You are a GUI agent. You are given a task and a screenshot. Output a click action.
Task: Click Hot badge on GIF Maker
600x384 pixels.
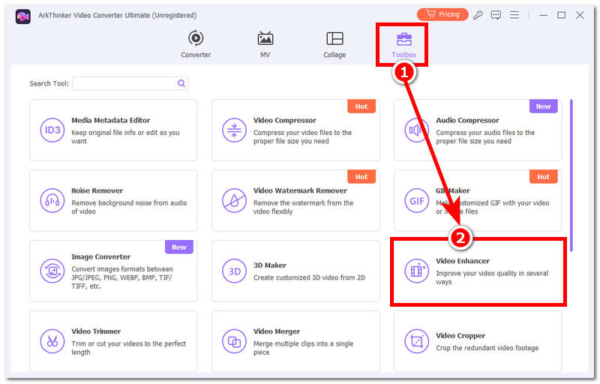point(543,177)
